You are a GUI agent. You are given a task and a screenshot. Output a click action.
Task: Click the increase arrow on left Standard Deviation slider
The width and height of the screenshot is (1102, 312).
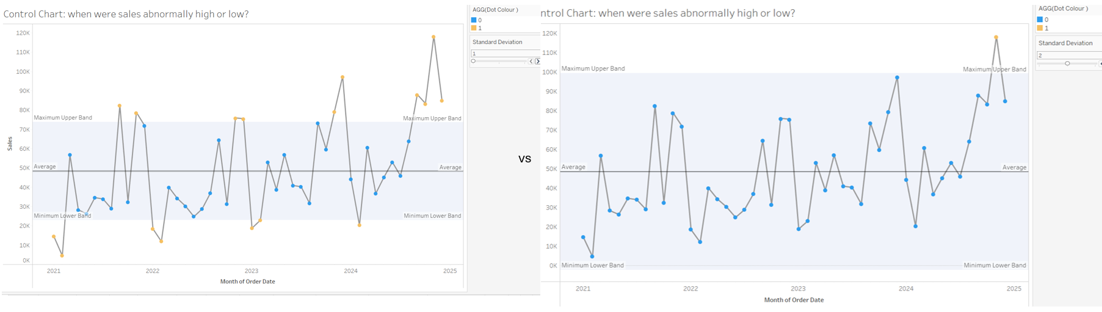coord(537,61)
